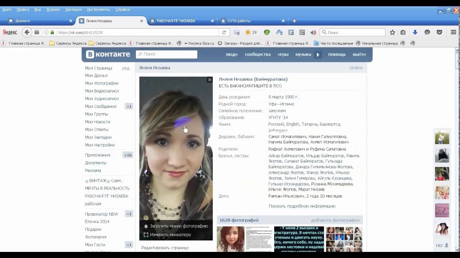Open the Журнал menu
Image resolution: width=460 pixels, height=258 pixels.
pyautogui.click(x=53, y=9)
